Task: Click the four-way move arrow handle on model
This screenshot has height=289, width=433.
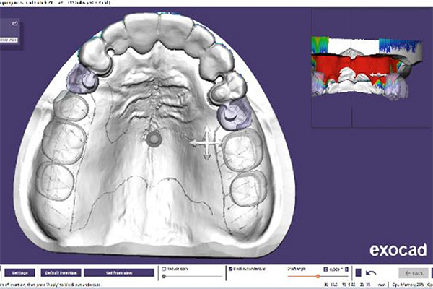Action: [x=205, y=144]
